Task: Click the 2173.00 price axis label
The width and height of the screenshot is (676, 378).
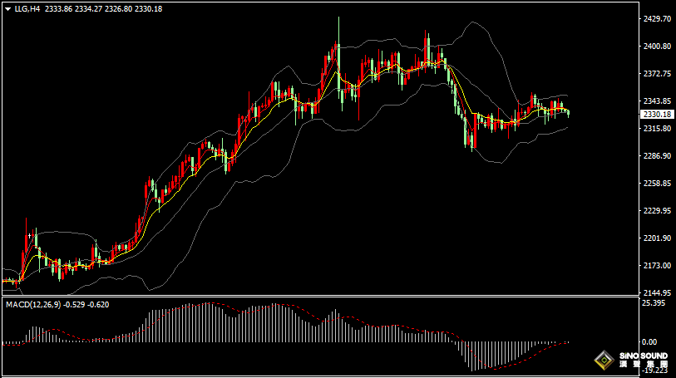Action: 656,266
